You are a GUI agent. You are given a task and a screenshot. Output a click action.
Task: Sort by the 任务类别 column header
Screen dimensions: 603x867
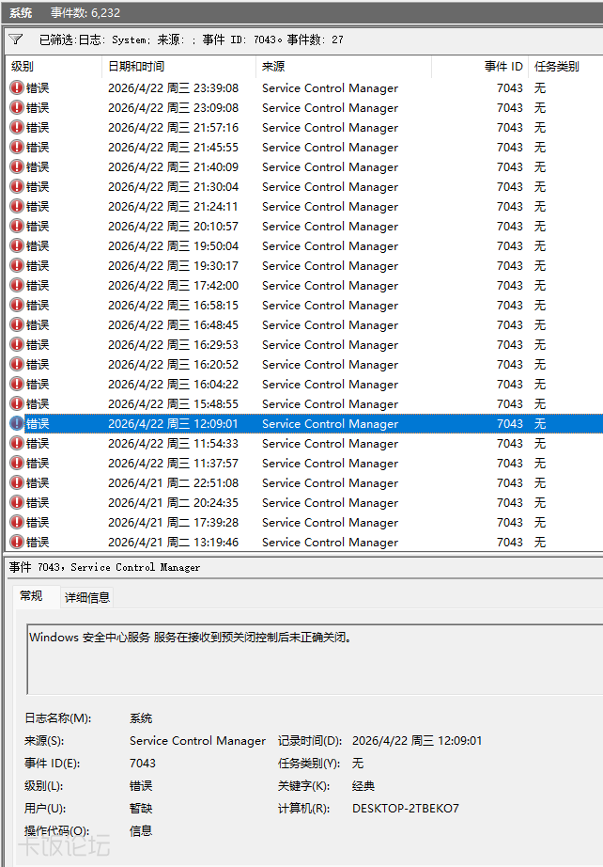click(x=566, y=67)
